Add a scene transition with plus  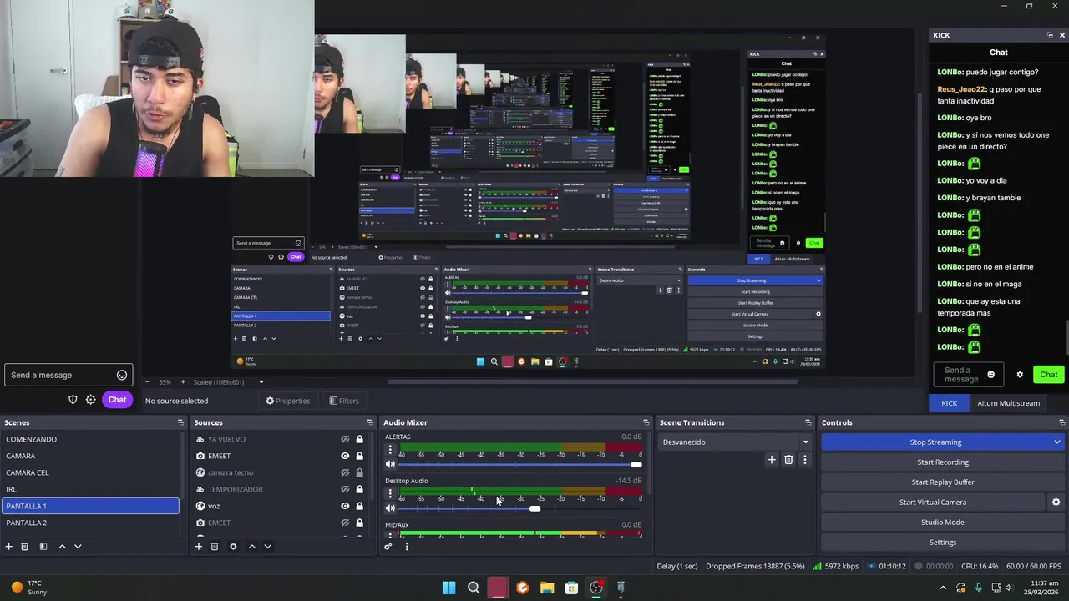772,459
